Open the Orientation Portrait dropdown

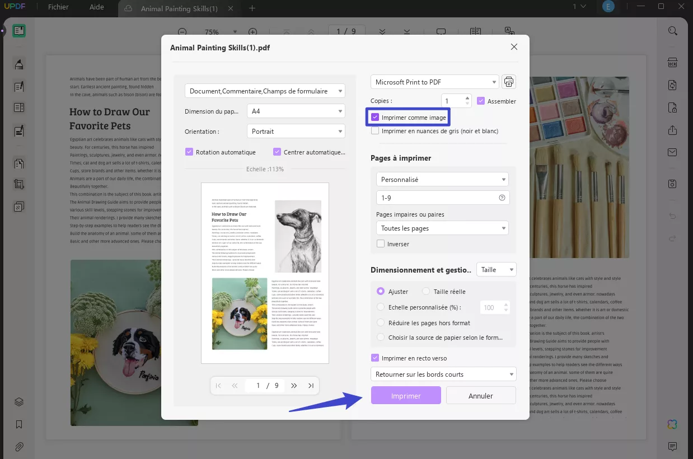point(296,131)
